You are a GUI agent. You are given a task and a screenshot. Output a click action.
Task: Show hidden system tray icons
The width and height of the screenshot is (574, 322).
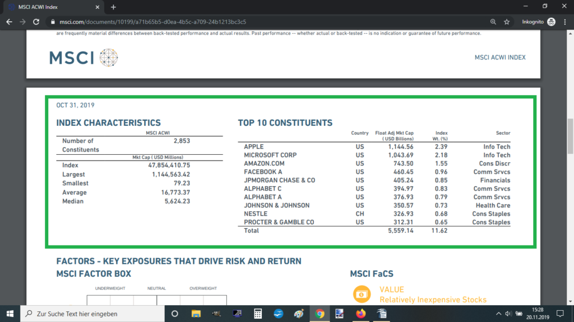pos(498,314)
